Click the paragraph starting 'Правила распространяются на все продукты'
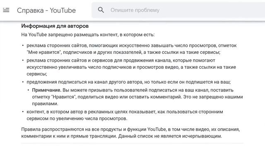Viewport: 265px width, 149px height. click(x=130, y=132)
